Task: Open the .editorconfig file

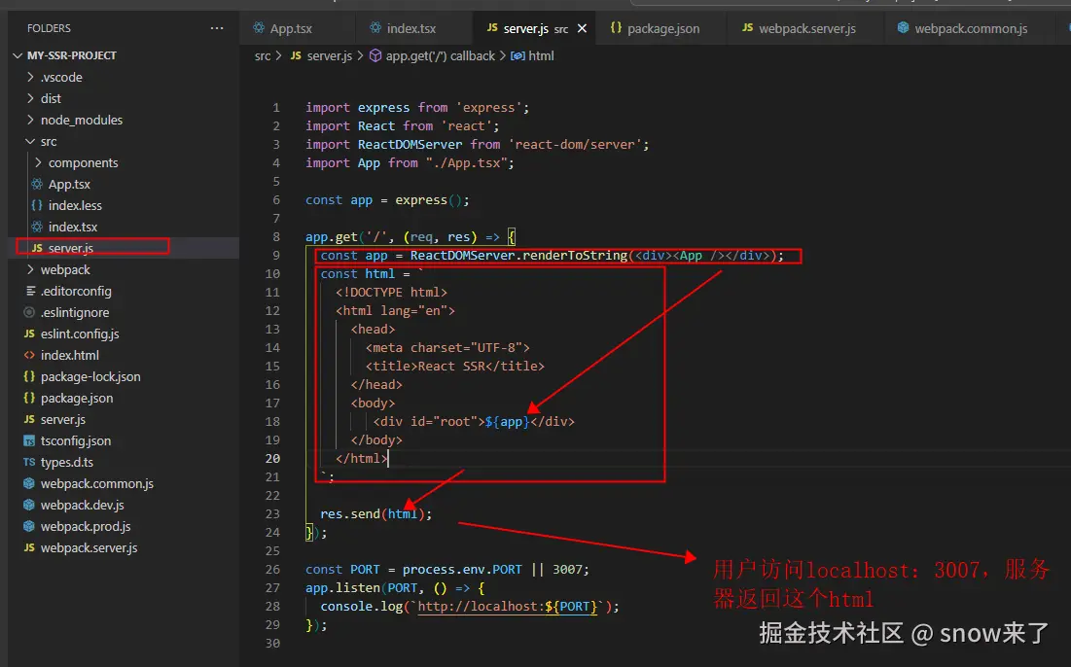Action: click(76, 291)
